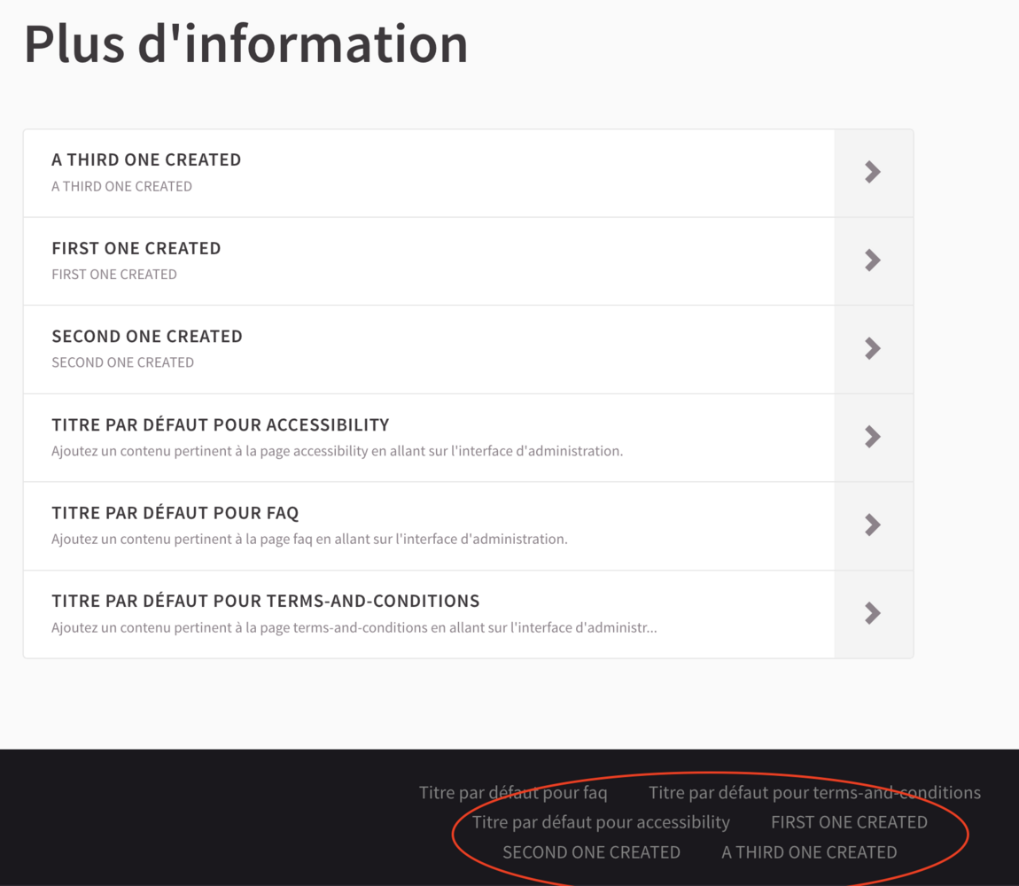Follow footer link Titre par défaut pour accessibility

click(x=601, y=822)
